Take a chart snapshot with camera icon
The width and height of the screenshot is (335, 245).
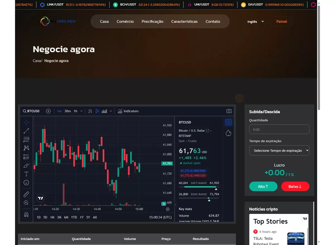point(229,111)
